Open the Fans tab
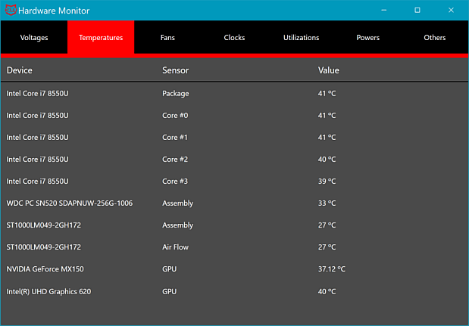Image resolution: width=469 pixels, height=326 pixels. pos(167,37)
